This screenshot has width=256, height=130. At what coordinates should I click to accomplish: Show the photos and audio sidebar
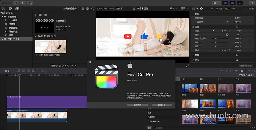tap(10, 9)
